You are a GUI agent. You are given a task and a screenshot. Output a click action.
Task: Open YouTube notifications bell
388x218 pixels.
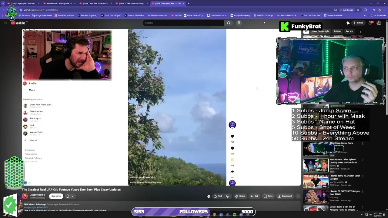370,23
